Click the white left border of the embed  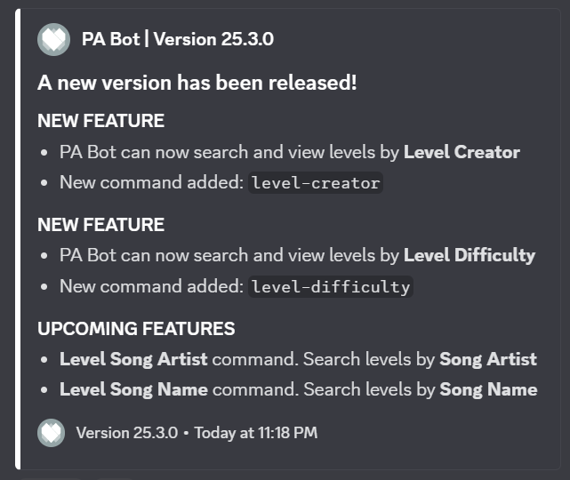pyautogui.click(x=17, y=240)
